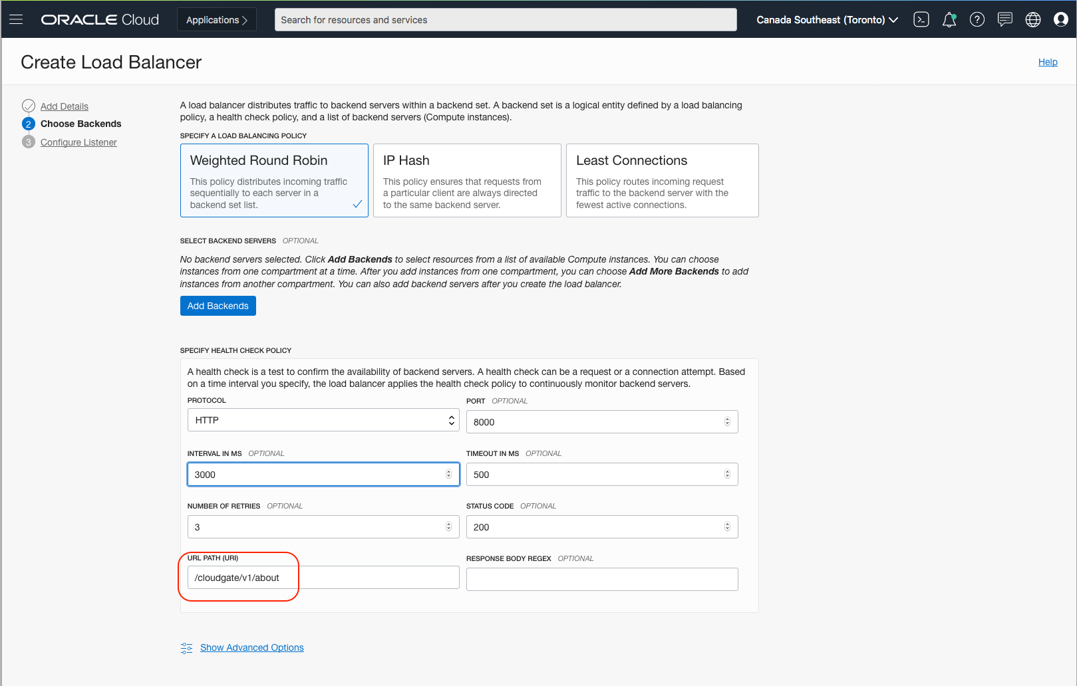Screen dimensions: 1077x686
Task: Open the Show Advanced Options link
Action: click(252, 647)
